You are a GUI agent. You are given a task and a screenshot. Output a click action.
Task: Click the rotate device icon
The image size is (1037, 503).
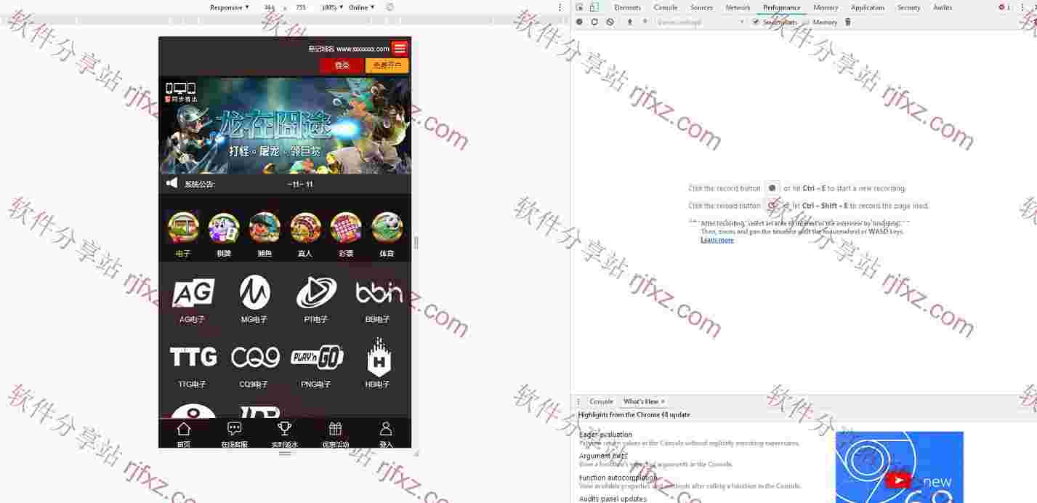390,7
